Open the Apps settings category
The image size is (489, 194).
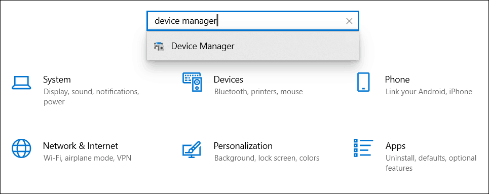pos(395,146)
